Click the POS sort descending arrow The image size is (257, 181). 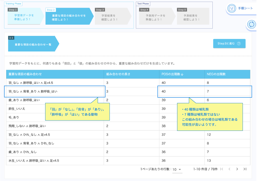pos(182,74)
